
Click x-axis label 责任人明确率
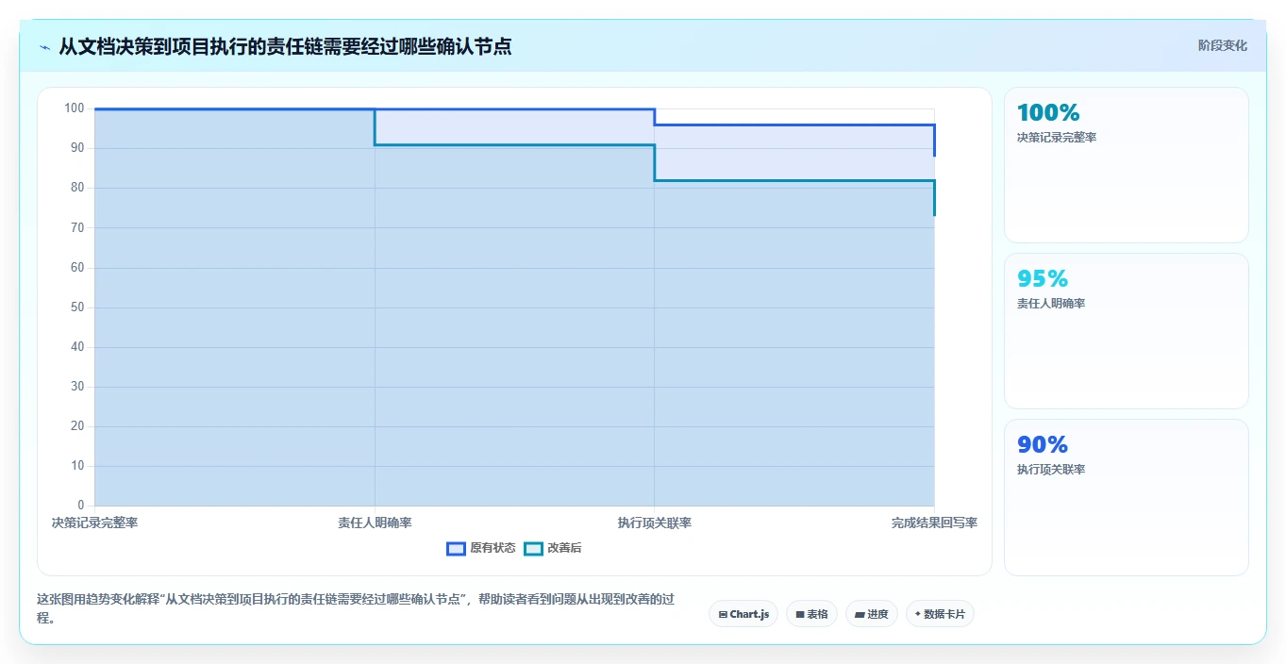(375, 523)
